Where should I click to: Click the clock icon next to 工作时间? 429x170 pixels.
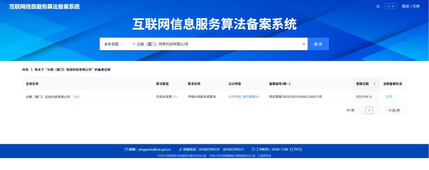(253, 149)
